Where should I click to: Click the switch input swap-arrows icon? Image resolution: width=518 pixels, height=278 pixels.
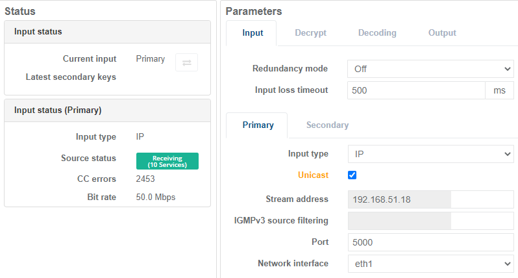tap(186, 62)
